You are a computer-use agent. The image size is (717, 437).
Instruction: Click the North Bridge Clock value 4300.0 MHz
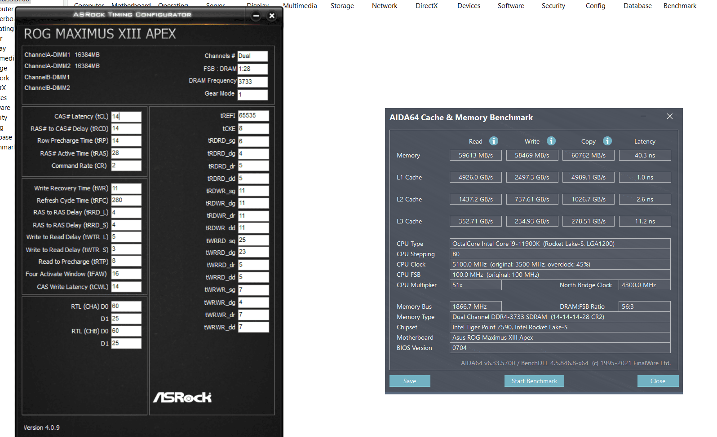pos(645,285)
